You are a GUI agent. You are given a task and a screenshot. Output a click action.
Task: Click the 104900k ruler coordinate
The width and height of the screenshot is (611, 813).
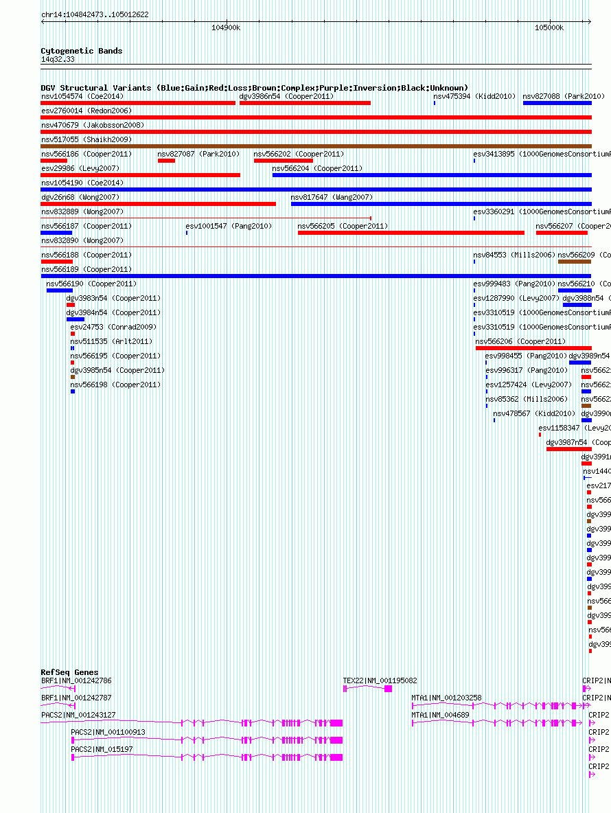tap(226, 28)
